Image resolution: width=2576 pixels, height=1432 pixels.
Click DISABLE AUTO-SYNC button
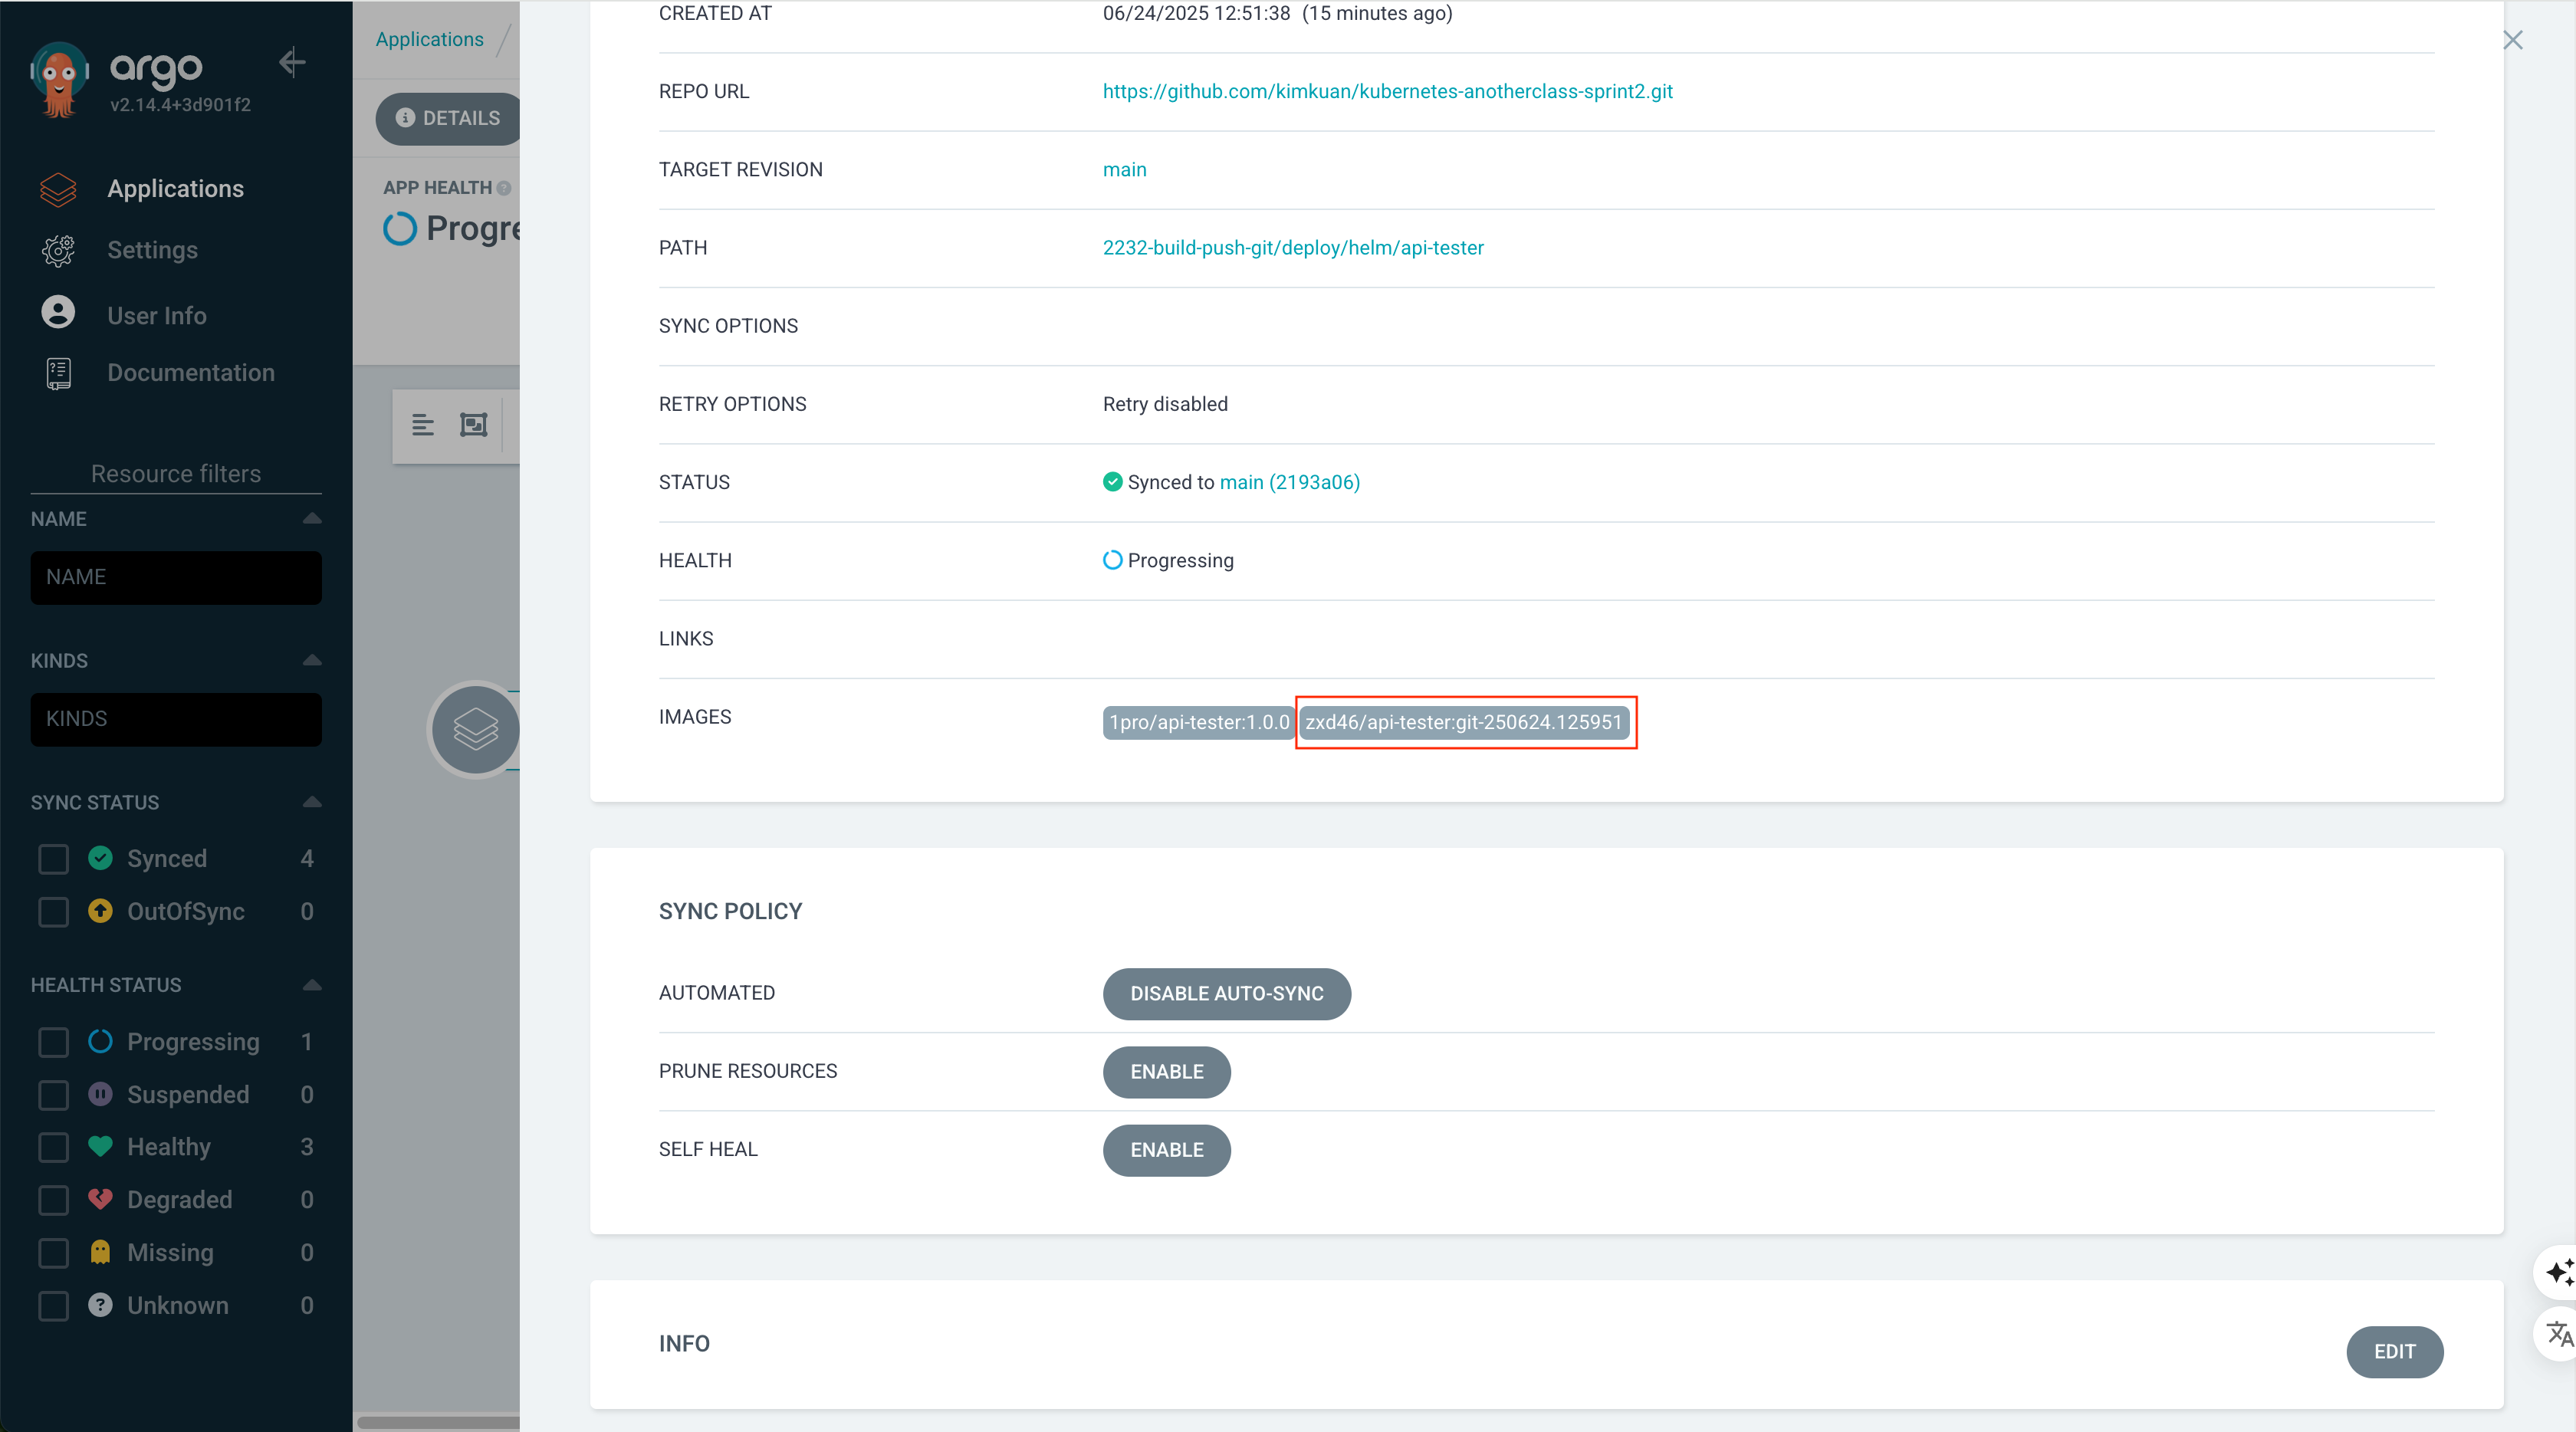pos(1226,993)
